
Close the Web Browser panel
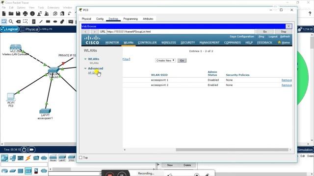(x=288, y=26)
